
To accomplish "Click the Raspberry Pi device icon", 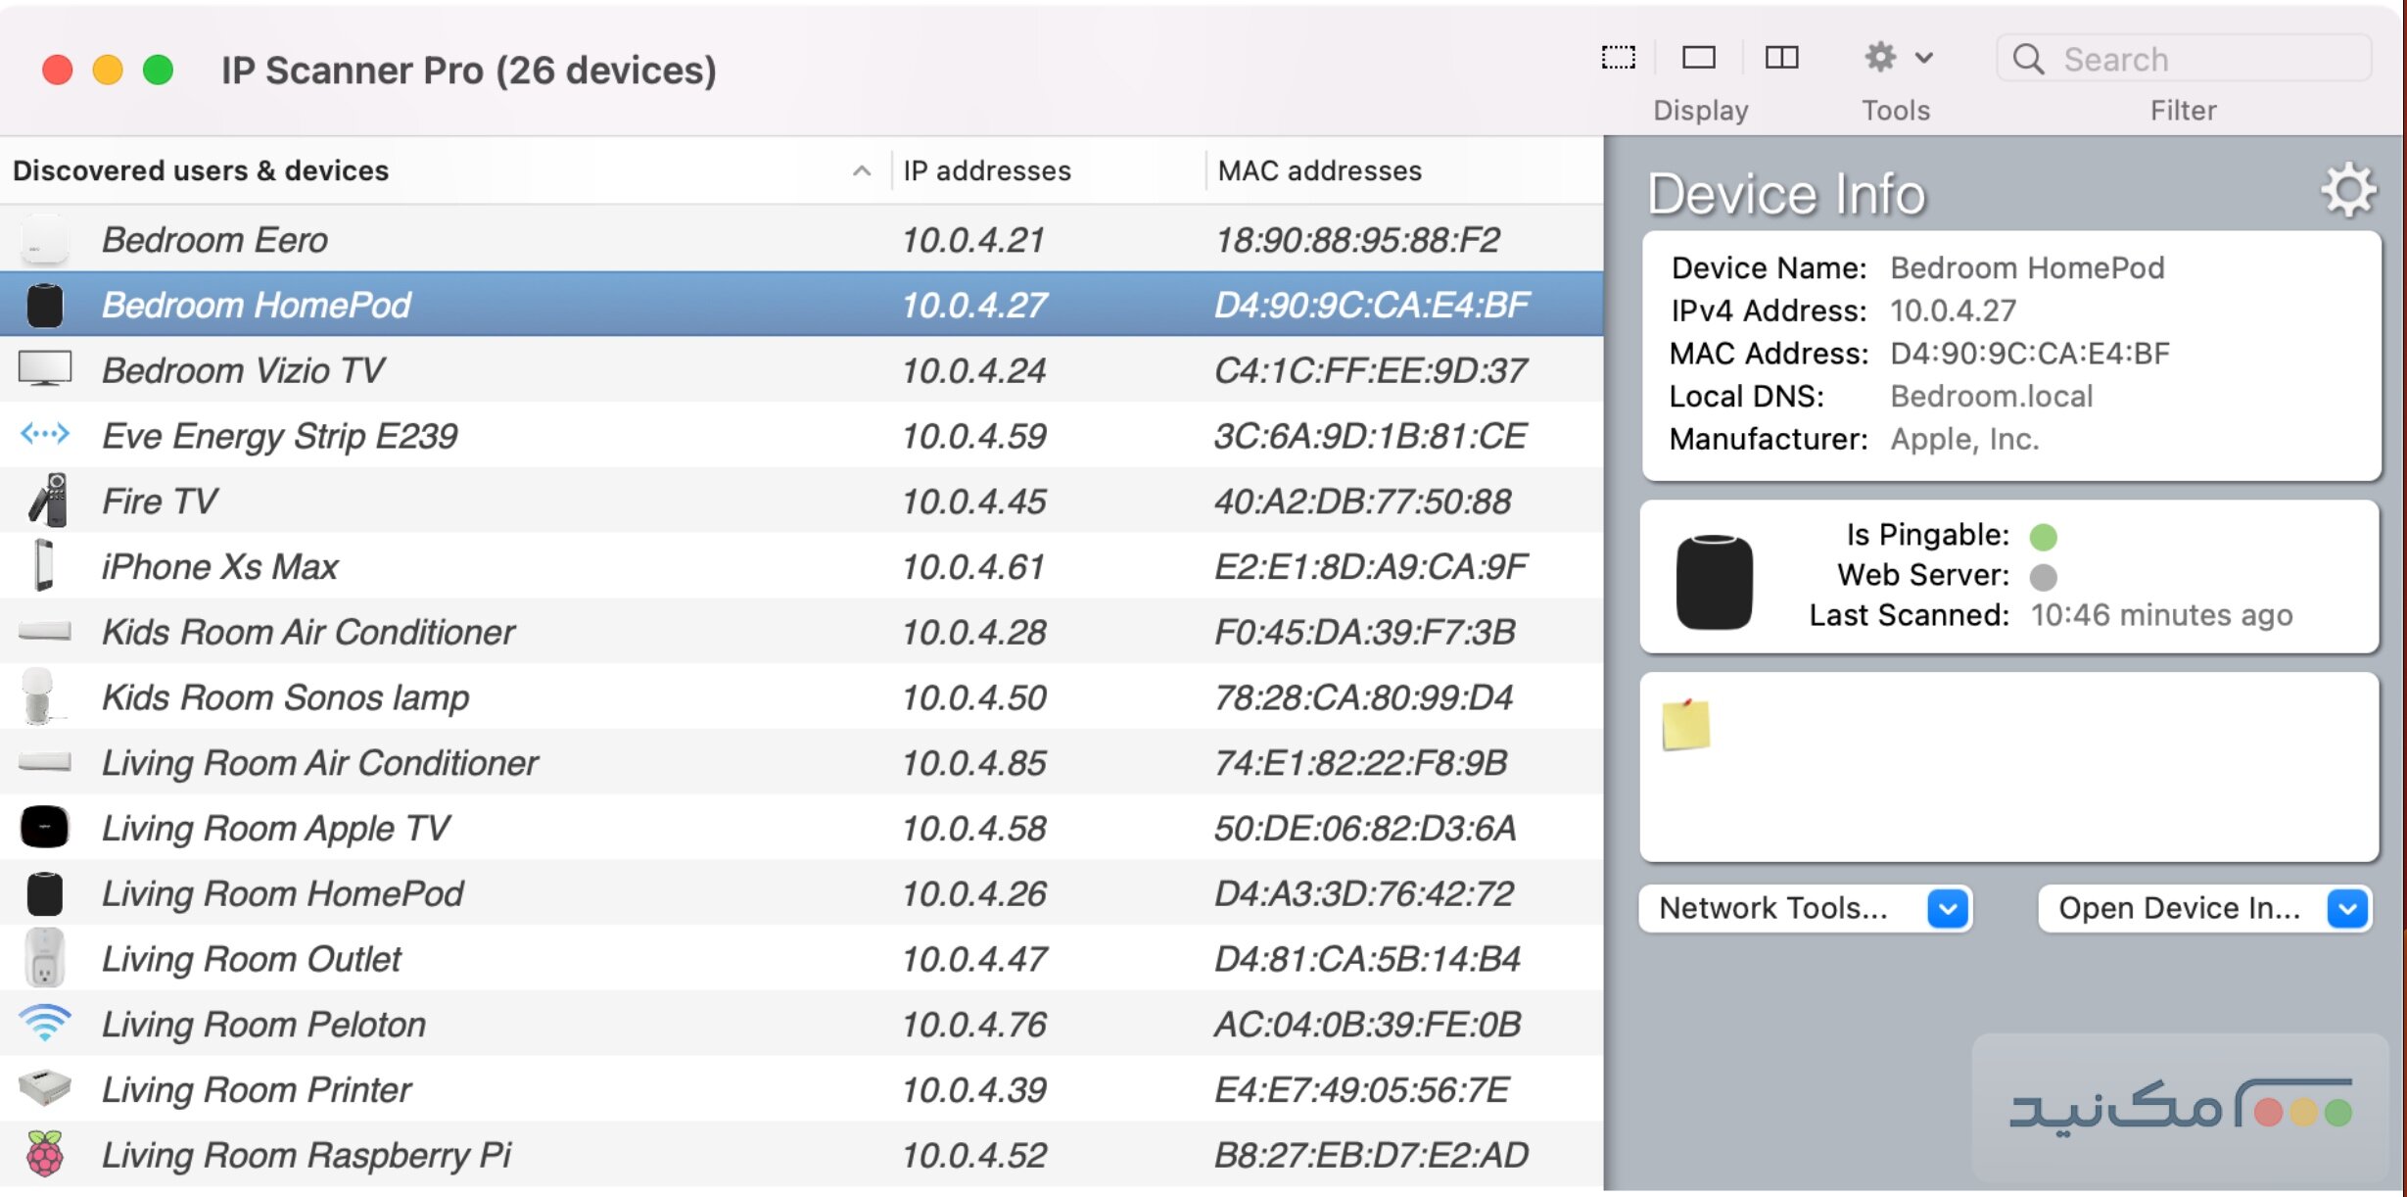I will [45, 1154].
